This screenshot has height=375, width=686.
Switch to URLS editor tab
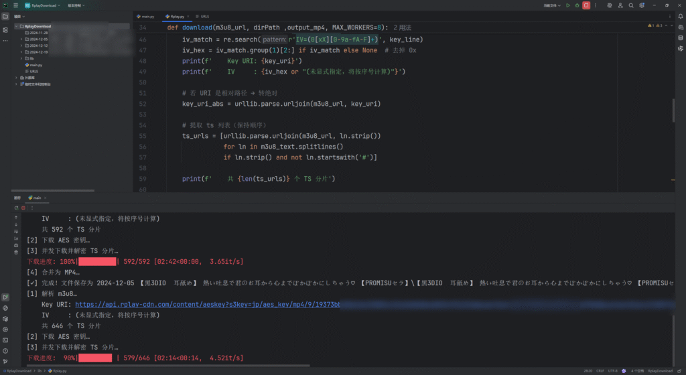tap(202, 17)
